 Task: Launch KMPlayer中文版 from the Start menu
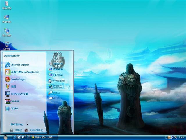click(16, 94)
